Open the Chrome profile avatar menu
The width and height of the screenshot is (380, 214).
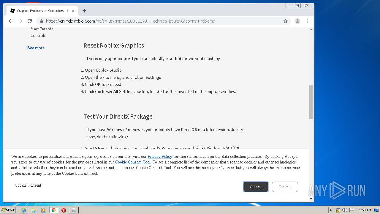[297, 21]
